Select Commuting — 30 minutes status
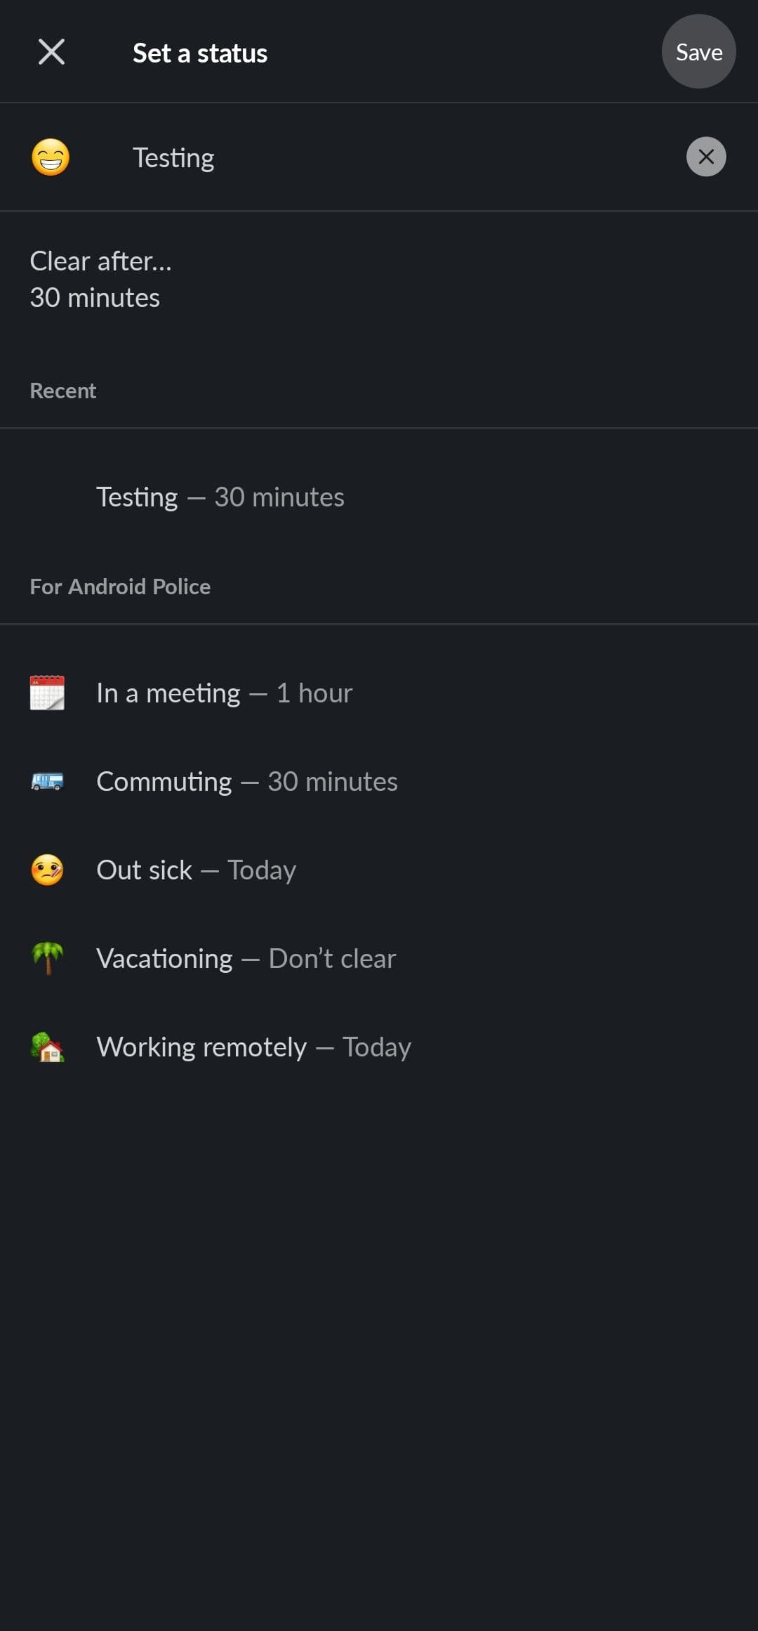Screen dimensions: 758x1631 pos(247,780)
